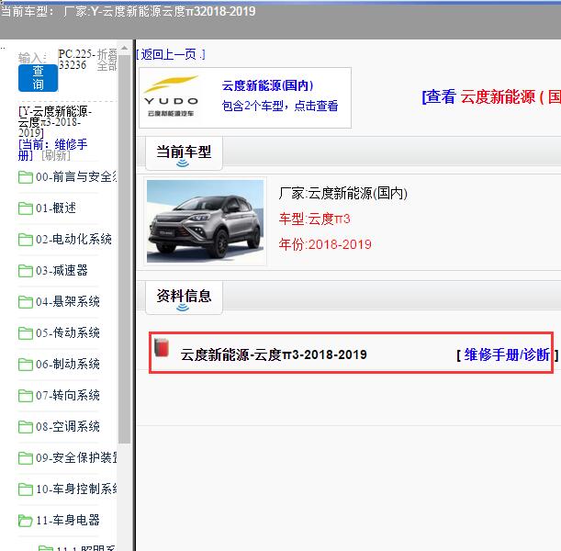This screenshot has width=561, height=551.
Task: Expand the 02-电动化系统 tree item
Action: pyautogui.click(x=73, y=239)
